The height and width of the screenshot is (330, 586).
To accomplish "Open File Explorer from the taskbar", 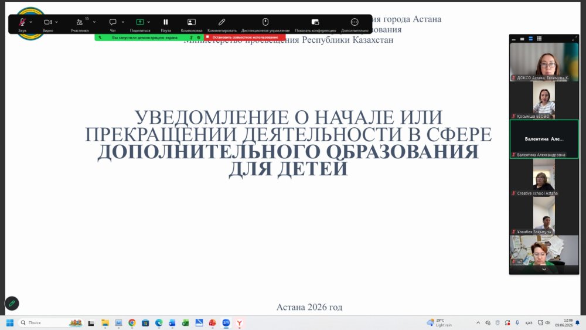I will pyautogui.click(x=105, y=323).
